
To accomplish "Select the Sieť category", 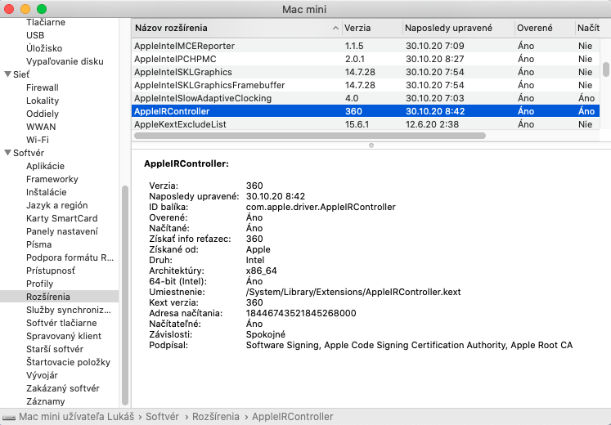I will [21, 74].
